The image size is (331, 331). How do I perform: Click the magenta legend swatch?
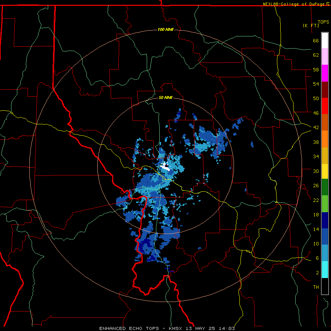(325, 73)
